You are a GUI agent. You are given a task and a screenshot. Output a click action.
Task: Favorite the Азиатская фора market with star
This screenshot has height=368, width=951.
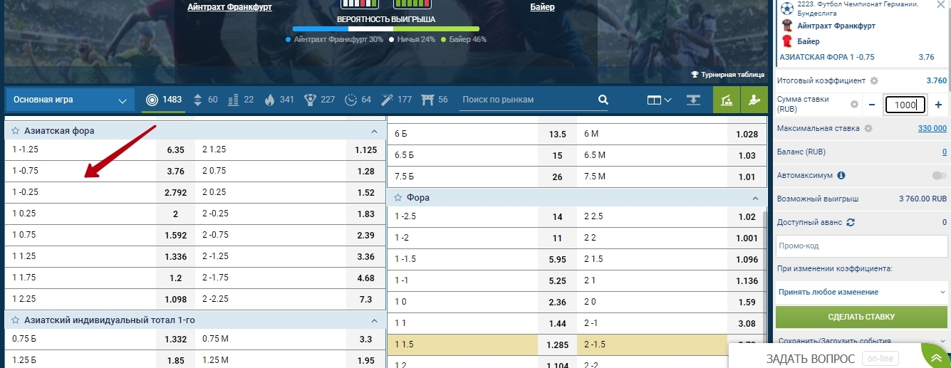point(16,131)
